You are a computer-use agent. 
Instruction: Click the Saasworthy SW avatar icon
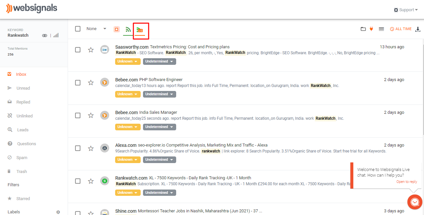tap(105, 50)
